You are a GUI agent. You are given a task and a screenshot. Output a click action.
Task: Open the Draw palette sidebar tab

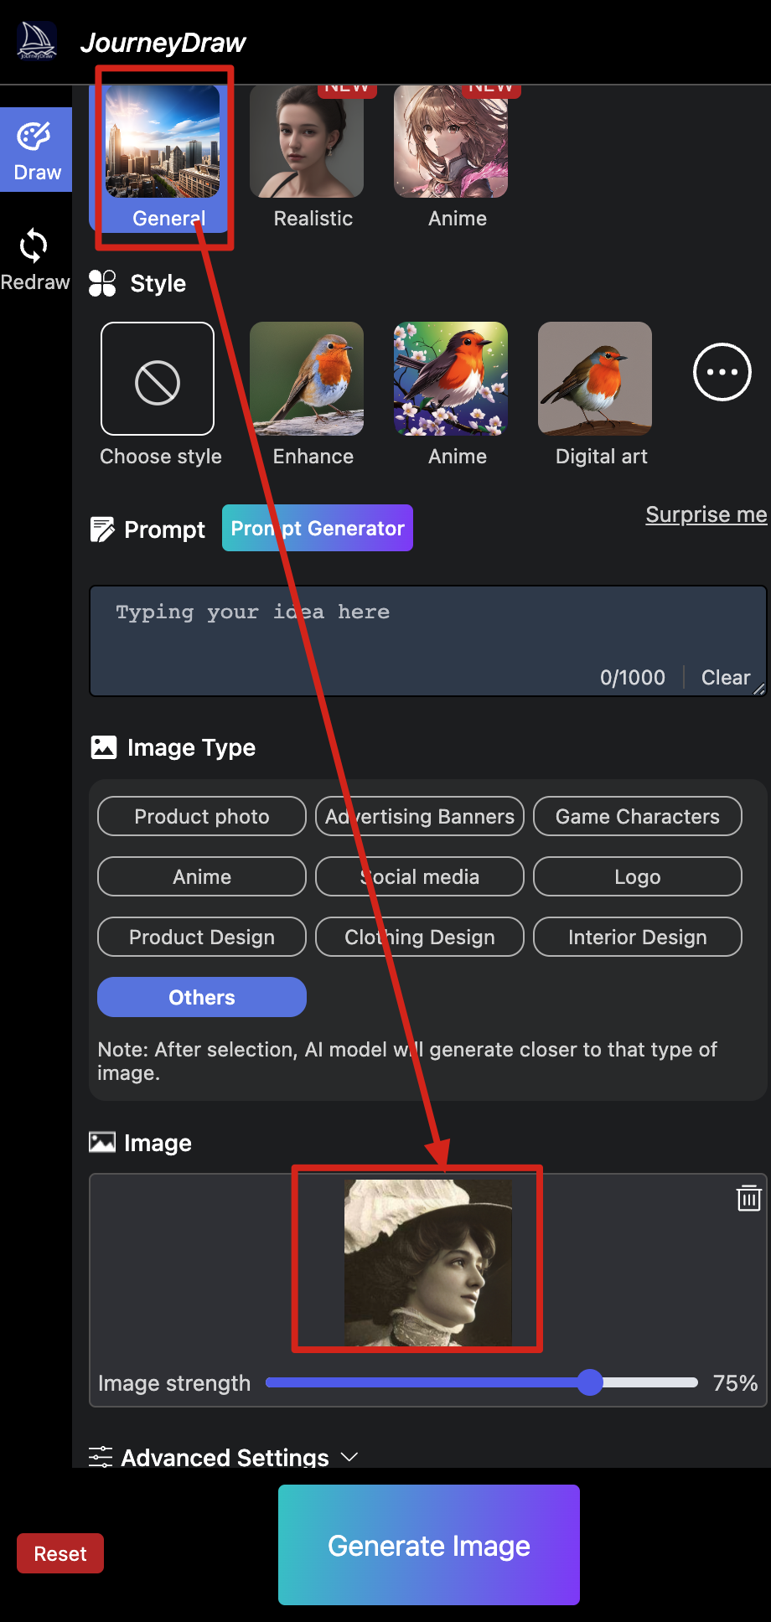[36, 150]
